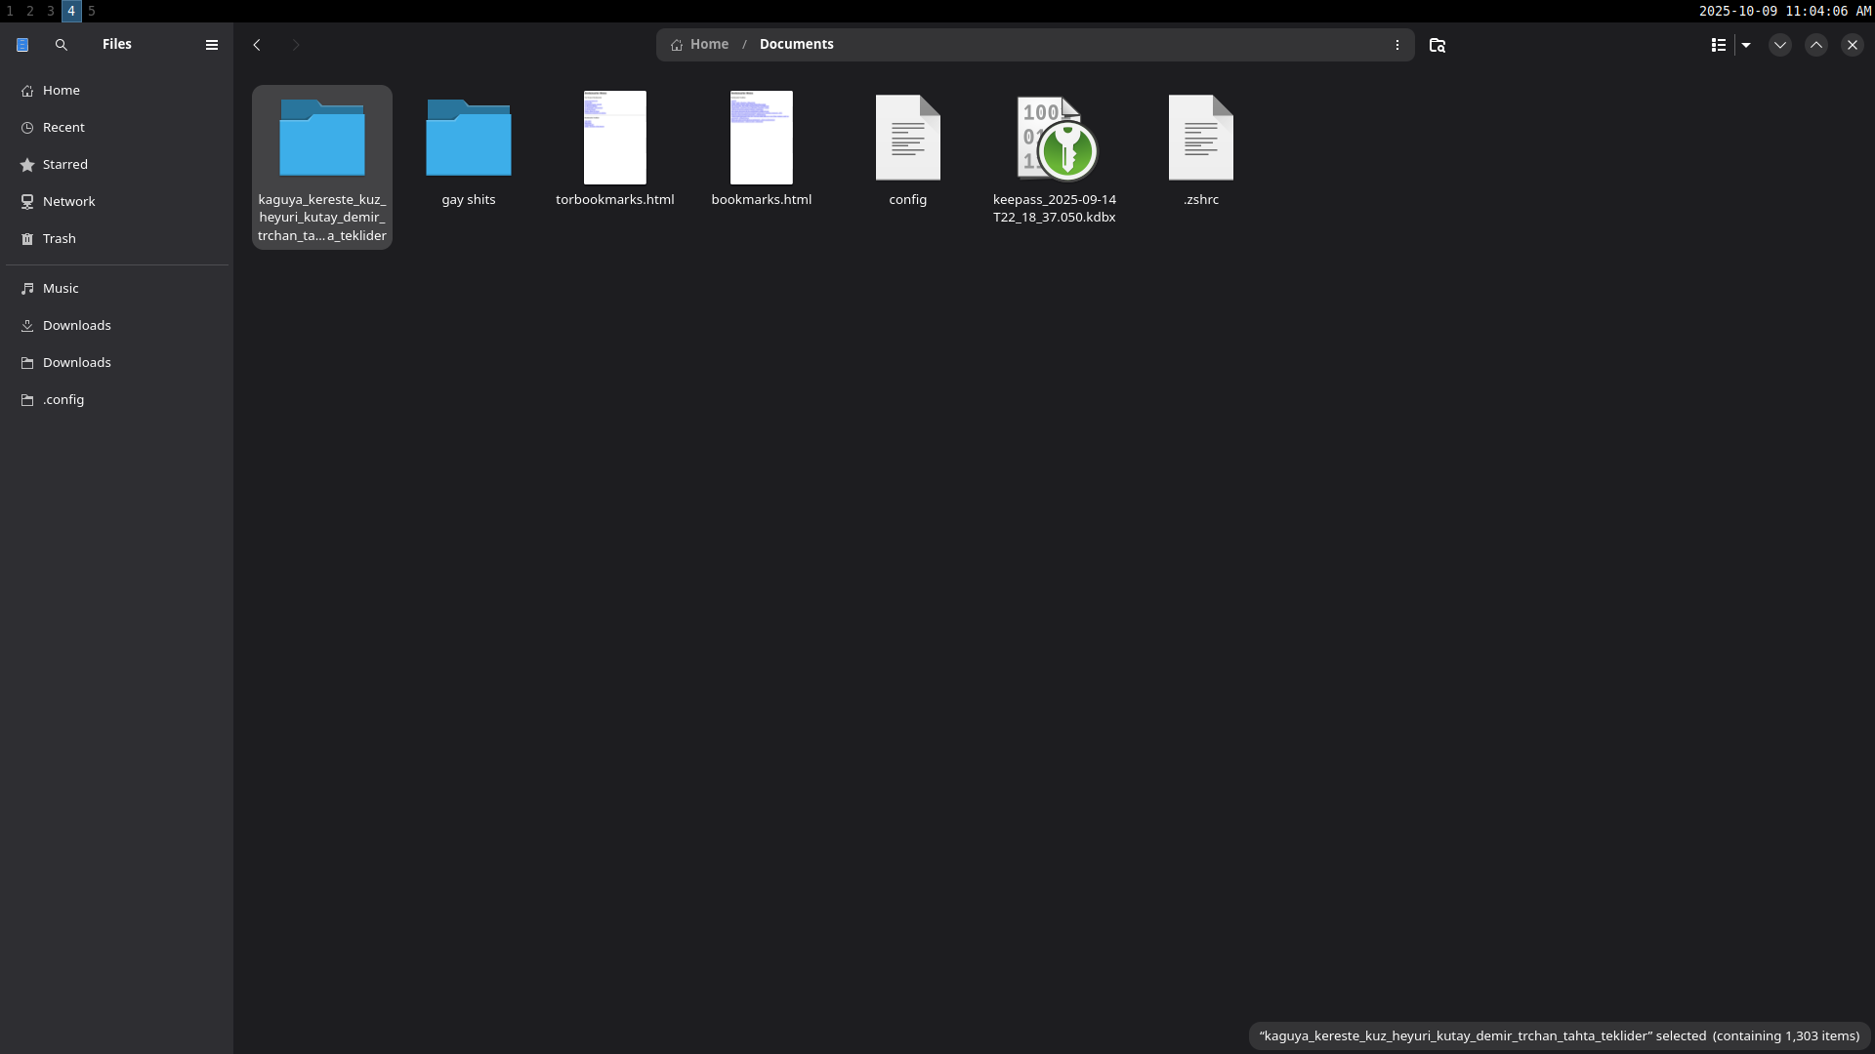The height and width of the screenshot is (1054, 1875).
Task: Switch to workspace 2 in top bar
Action: point(30,11)
